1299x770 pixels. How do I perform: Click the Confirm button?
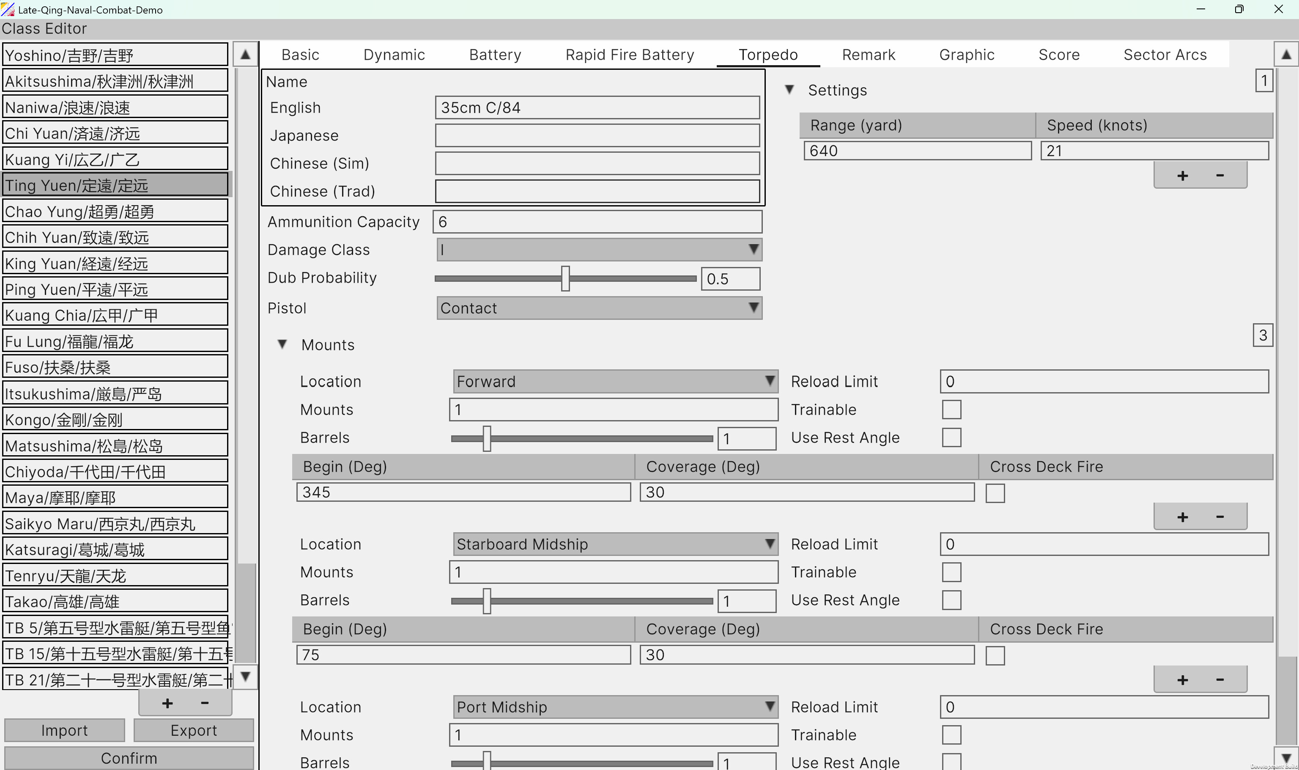[129, 758]
